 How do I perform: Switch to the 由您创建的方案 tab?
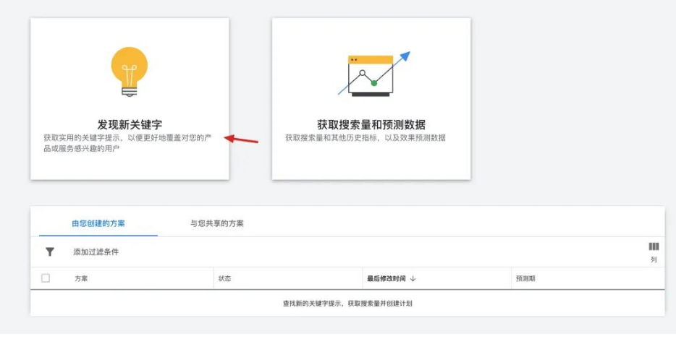(98, 223)
